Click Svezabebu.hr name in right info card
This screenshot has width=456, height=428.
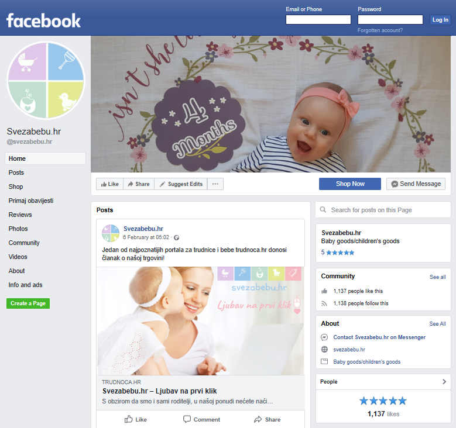point(341,233)
